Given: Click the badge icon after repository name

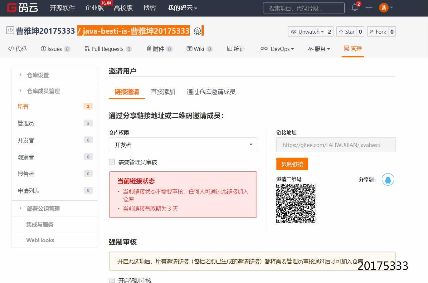Looking at the screenshot, I should (197, 31).
